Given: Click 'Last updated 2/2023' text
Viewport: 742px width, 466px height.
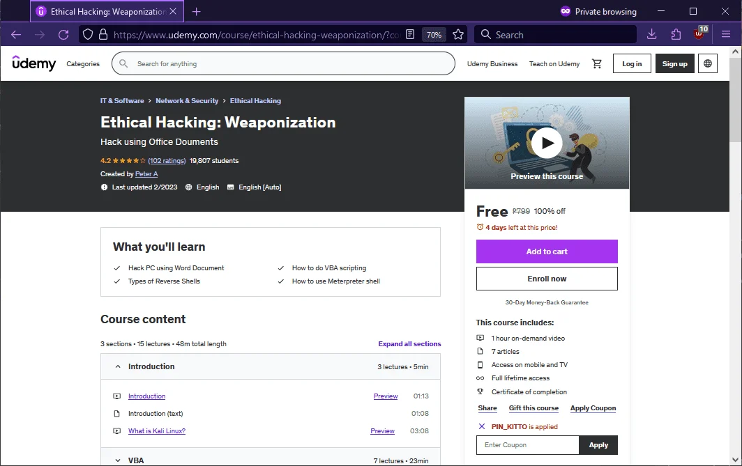Looking at the screenshot, I should pyautogui.click(x=144, y=187).
